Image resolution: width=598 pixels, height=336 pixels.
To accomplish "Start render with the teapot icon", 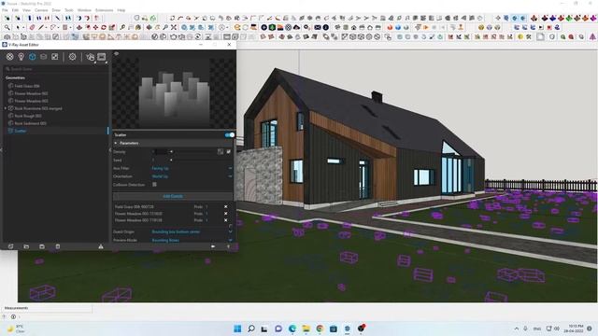I will click(x=90, y=57).
